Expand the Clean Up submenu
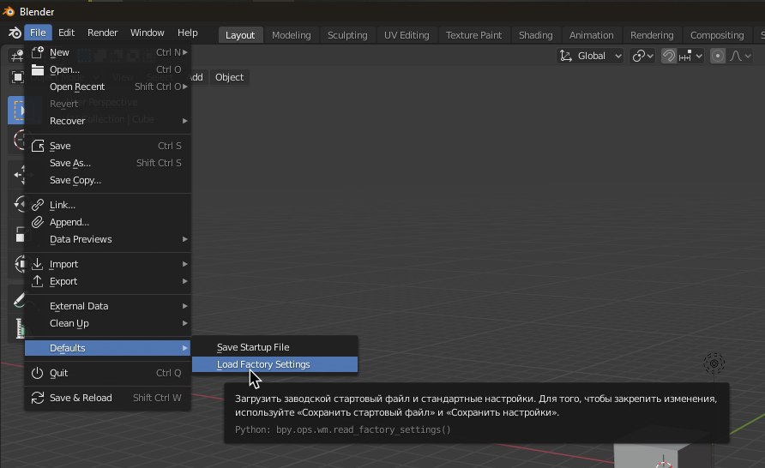The width and height of the screenshot is (765, 468). (x=107, y=323)
